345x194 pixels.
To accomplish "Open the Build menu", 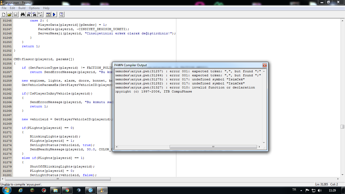I will (22, 8).
